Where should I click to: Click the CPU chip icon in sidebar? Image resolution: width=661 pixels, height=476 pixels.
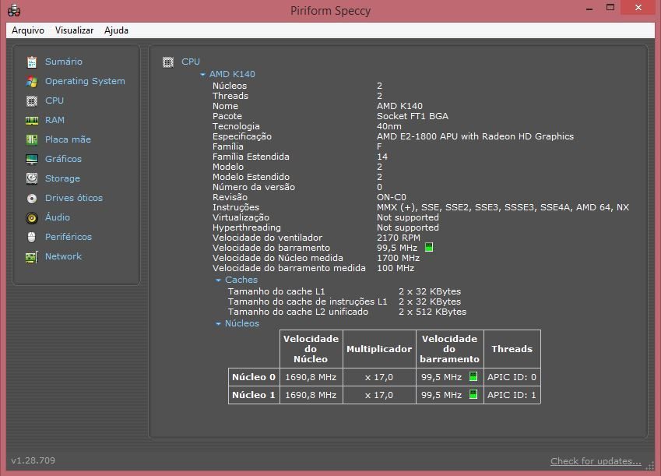point(32,100)
